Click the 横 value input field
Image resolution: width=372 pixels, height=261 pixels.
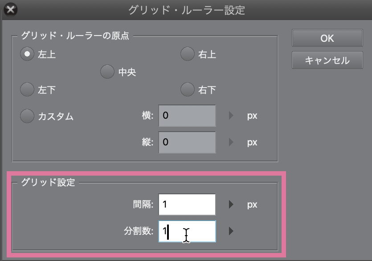tap(187, 116)
